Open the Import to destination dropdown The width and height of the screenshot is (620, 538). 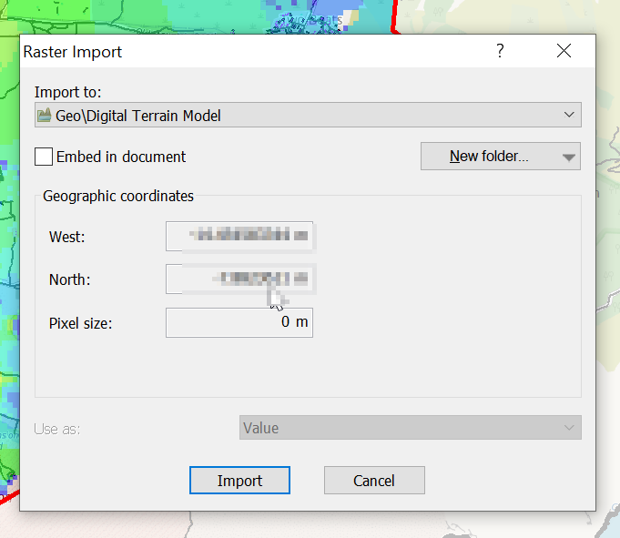307,116
